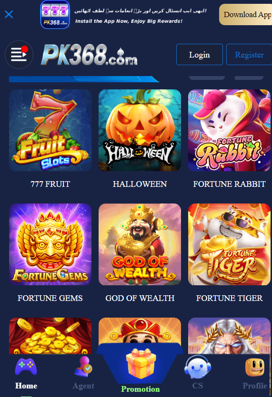
Task: Click the Login button
Action: click(x=200, y=54)
